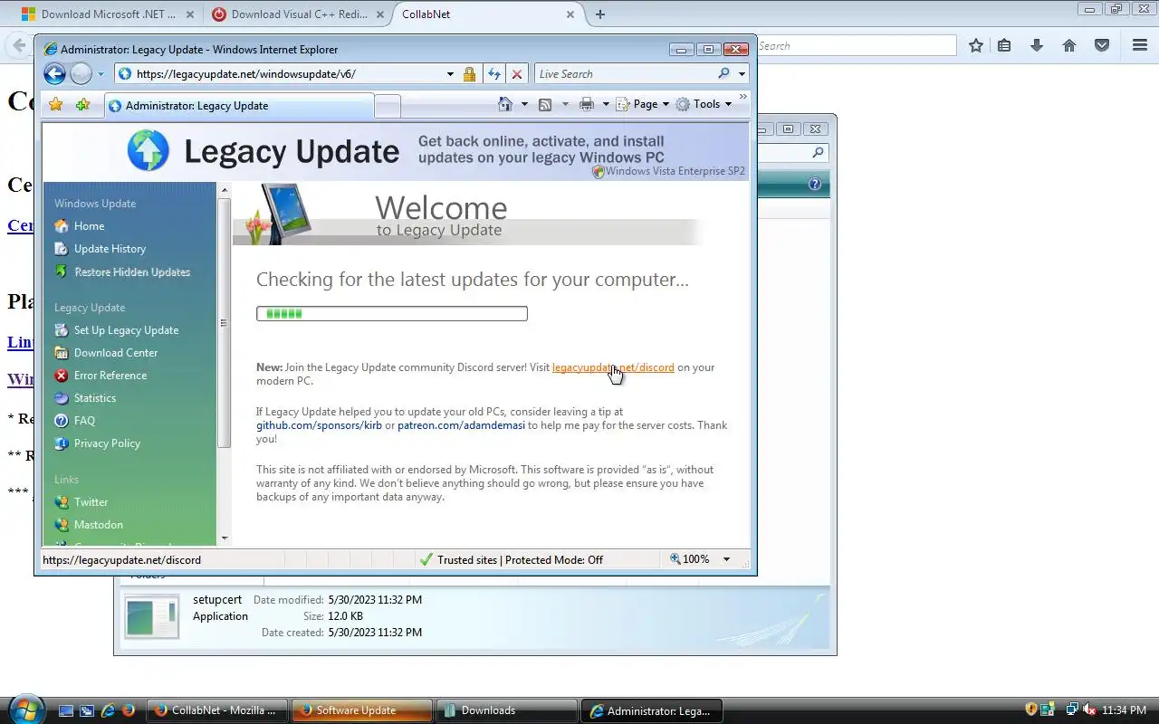1159x724 pixels.
Task: Click the update checking progress bar
Action: point(392,314)
